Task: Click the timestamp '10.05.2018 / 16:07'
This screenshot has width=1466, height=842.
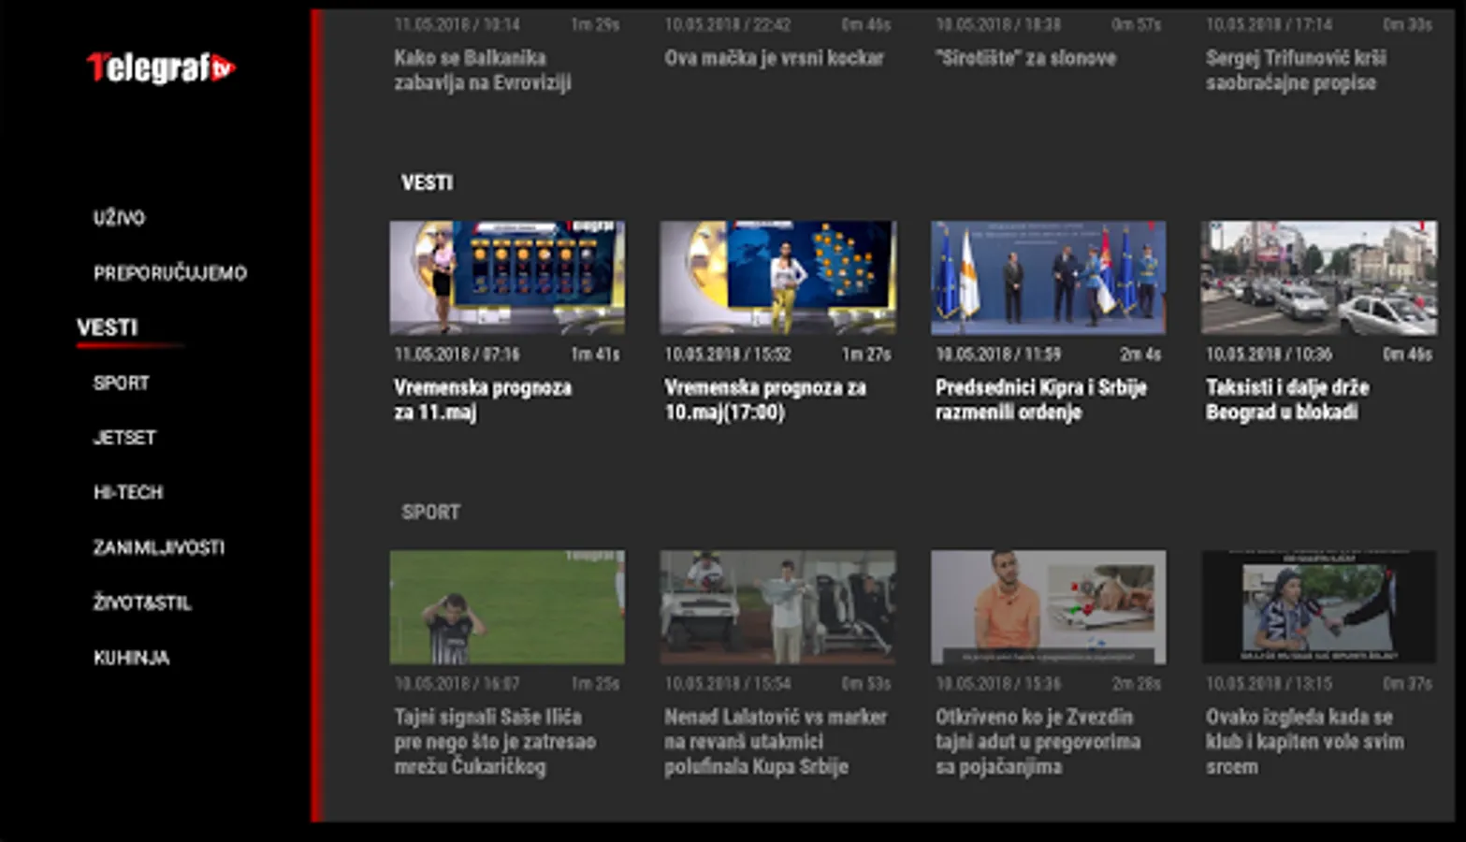Action: pyautogui.click(x=457, y=684)
